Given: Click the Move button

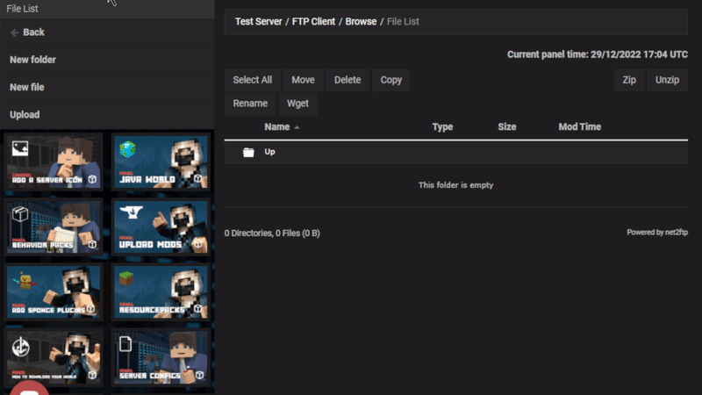Looking at the screenshot, I should pyautogui.click(x=303, y=80).
